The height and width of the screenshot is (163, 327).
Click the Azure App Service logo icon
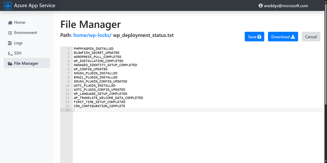[8, 6]
